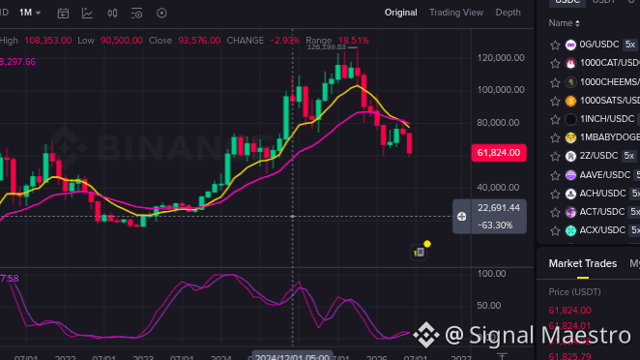
Task: Open the Market Trades tab
Action: [582, 263]
